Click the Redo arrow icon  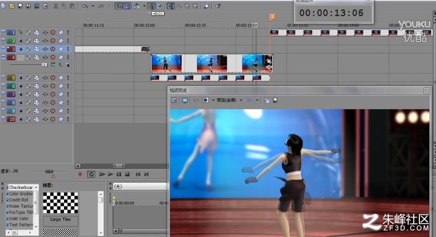pos(102,6)
